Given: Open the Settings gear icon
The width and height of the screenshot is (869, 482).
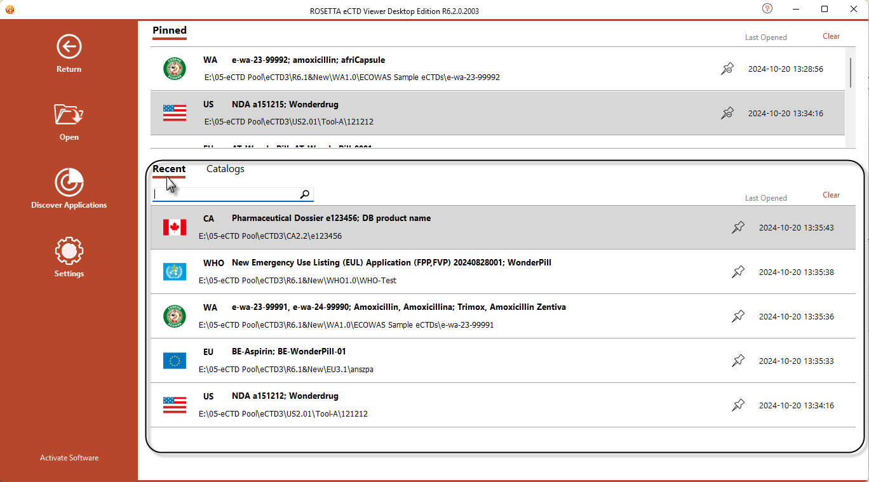Looking at the screenshot, I should tap(69, 251).
